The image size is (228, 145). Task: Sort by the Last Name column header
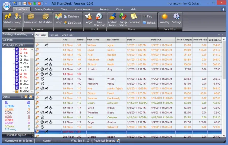pyautogui.click(x=116, y=40)
